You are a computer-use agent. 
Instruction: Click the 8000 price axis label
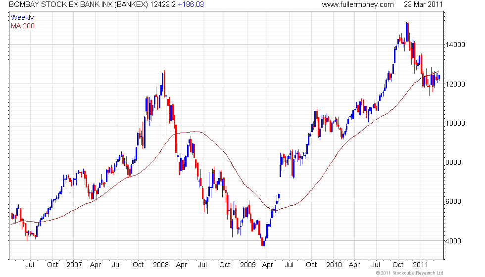tap(453, 162)
